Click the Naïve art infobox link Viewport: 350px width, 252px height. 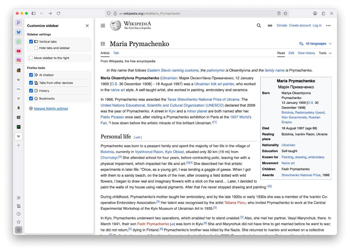(288, 163)
